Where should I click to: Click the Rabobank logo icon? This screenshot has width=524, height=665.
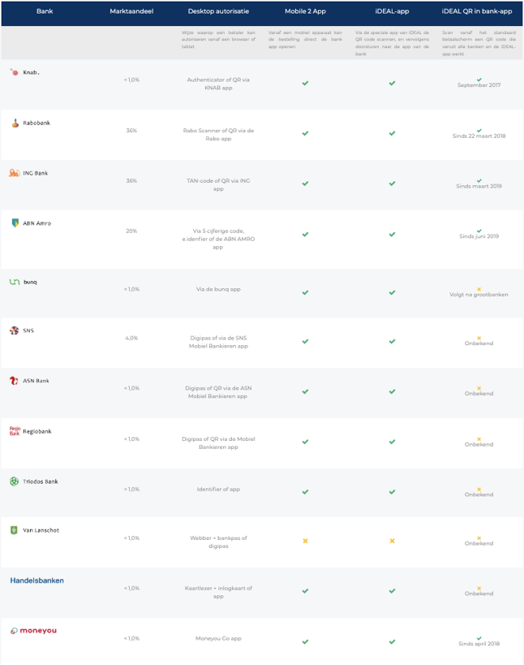tap(15, 123)
